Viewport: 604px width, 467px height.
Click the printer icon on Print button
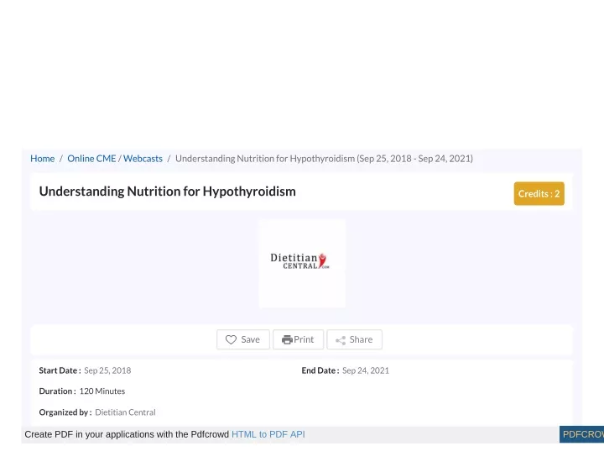coord(287,339)
